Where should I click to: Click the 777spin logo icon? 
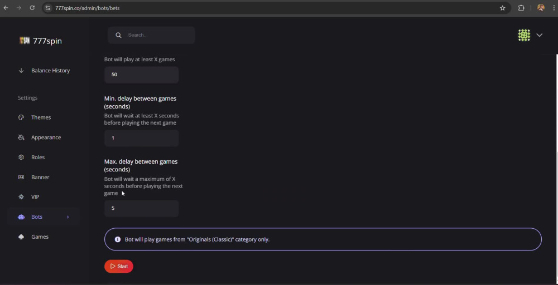pyautogui.click(x=24, y=41)
